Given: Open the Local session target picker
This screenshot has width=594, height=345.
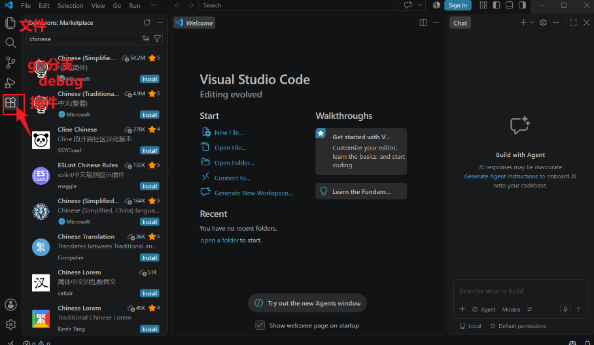Looking at the screenshot, I should tap(470, 326).
